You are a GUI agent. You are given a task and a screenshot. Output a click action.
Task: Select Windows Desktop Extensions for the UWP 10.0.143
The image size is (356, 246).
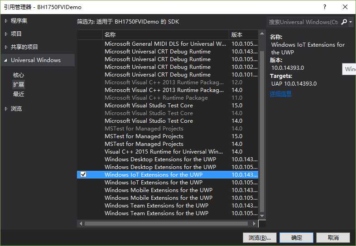(x=168, y=159)
